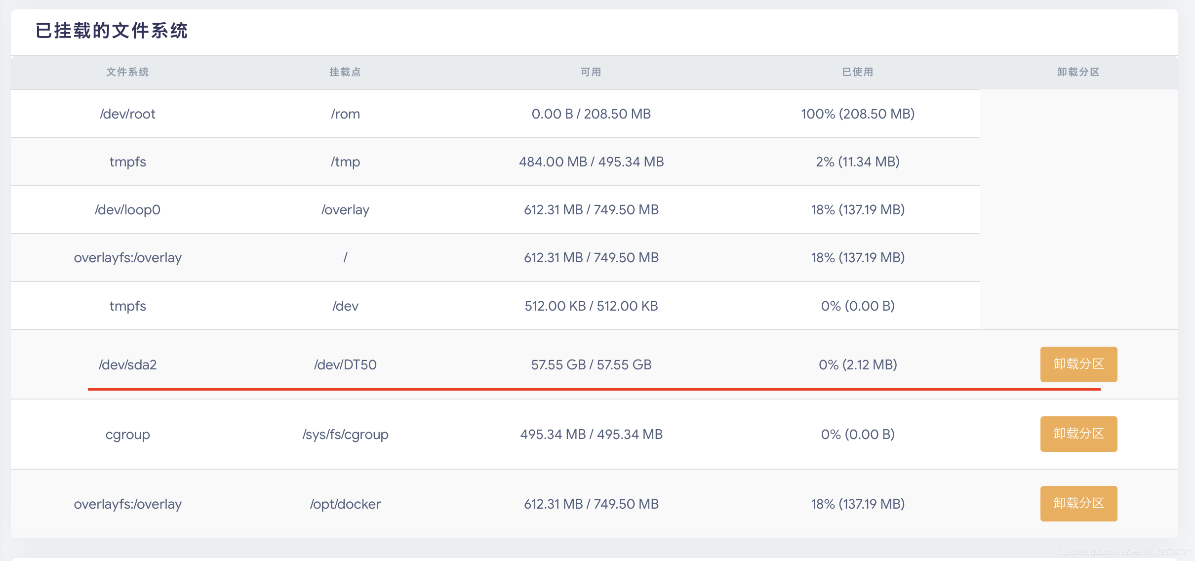Click the /sys/fs/cgroup mount point

tap(345, 435)
